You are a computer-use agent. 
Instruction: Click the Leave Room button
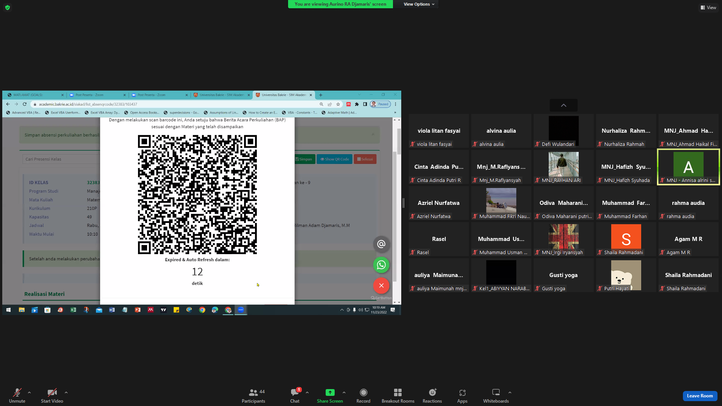coord(700,396)
